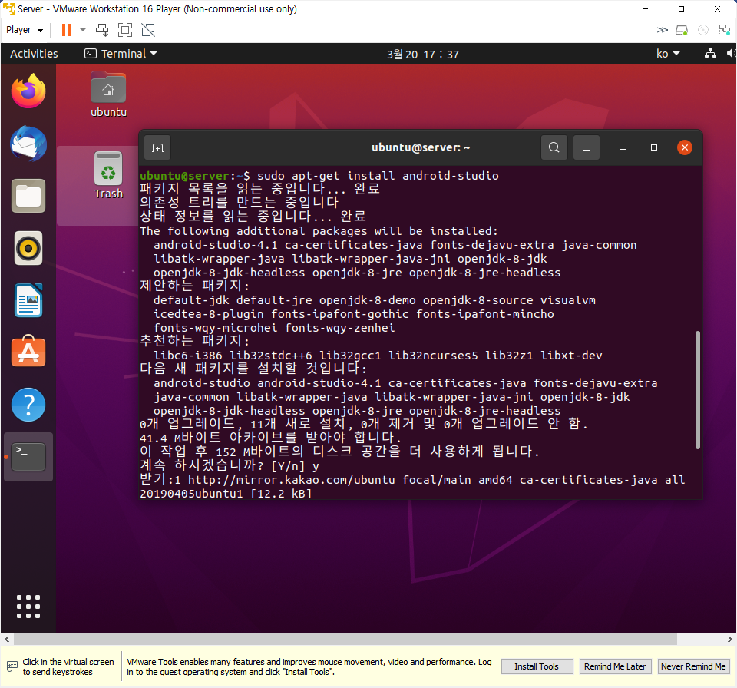
Task: Open the ubuntu home folder desktop icon
Action: 108,94
